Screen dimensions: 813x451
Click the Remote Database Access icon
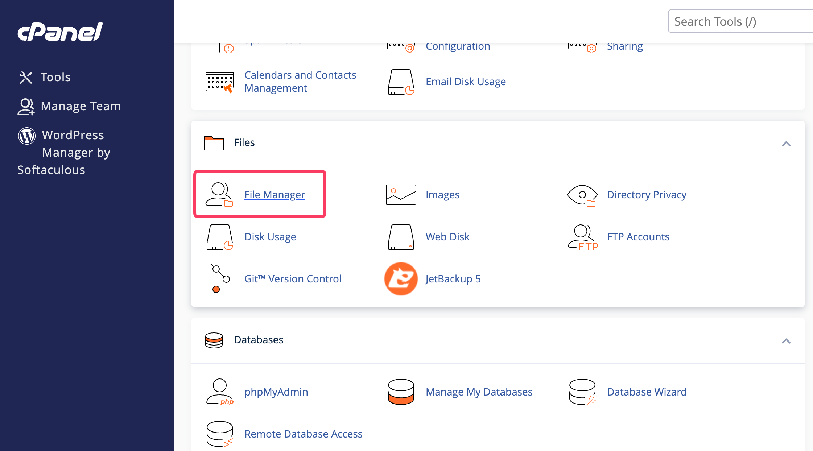pyautogui.click(x=220, y=434)
